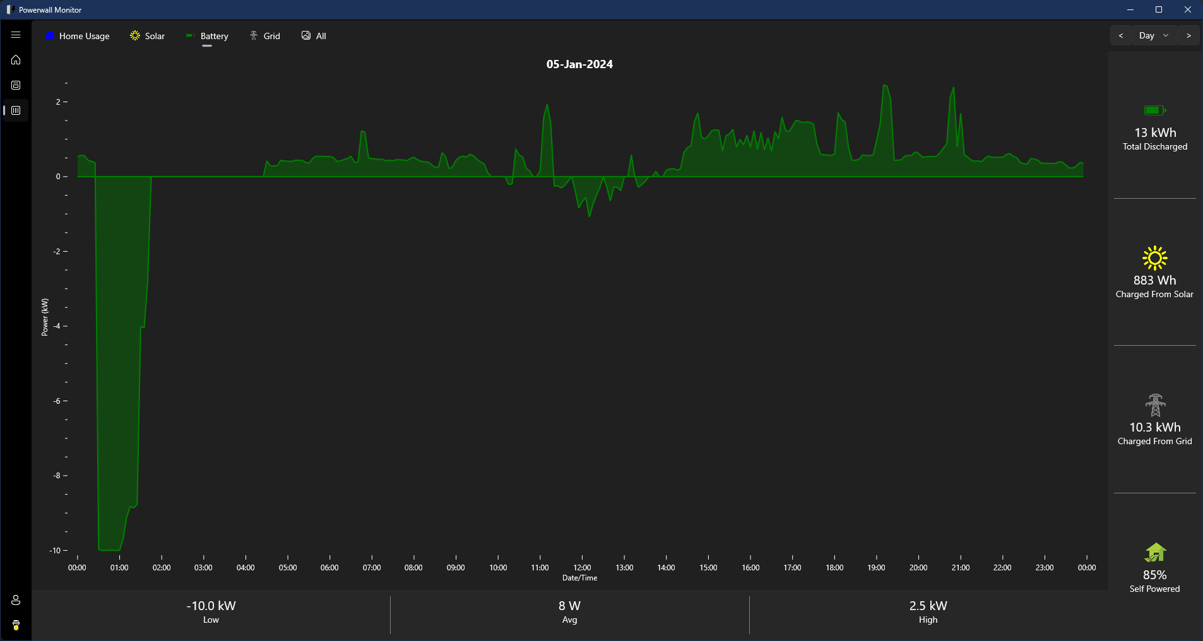Switch to the All chart tab
This screenshot has width=1203, height=641.
click(314, 36)
